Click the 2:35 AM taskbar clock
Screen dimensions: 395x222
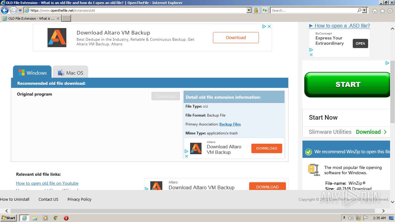pos(379,218)
